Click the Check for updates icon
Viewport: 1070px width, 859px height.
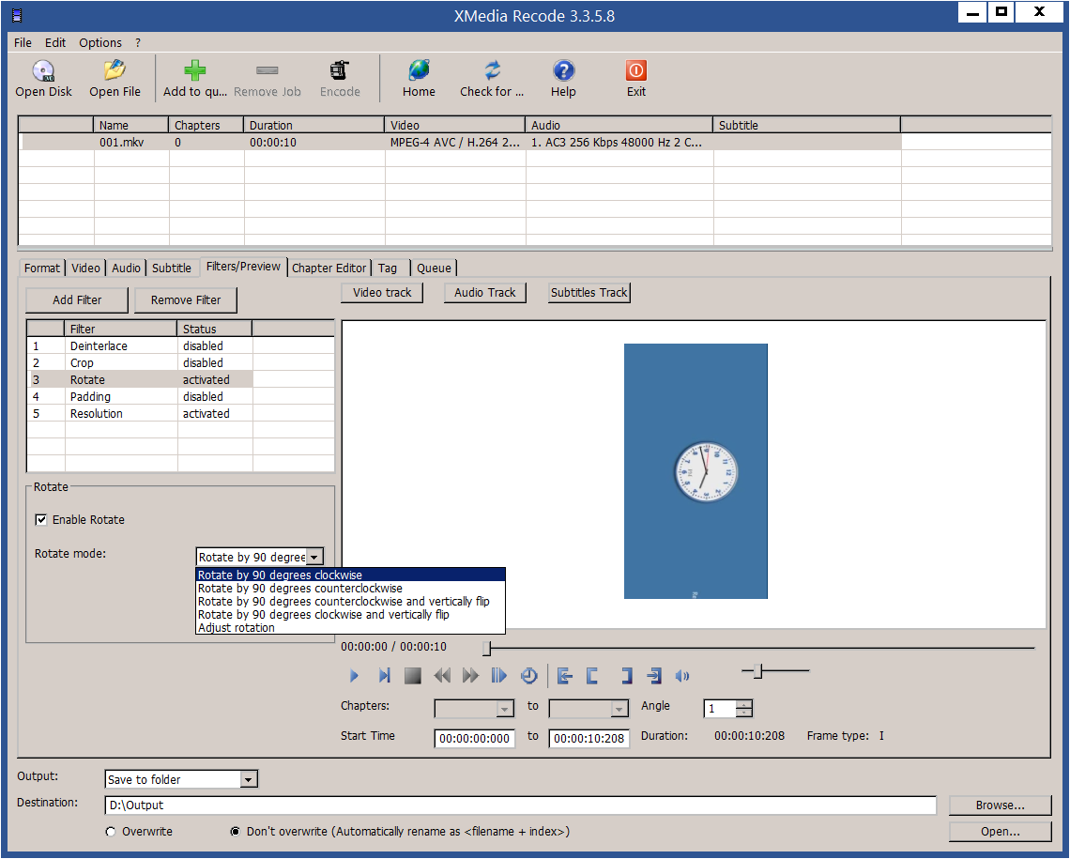point(492,71)
